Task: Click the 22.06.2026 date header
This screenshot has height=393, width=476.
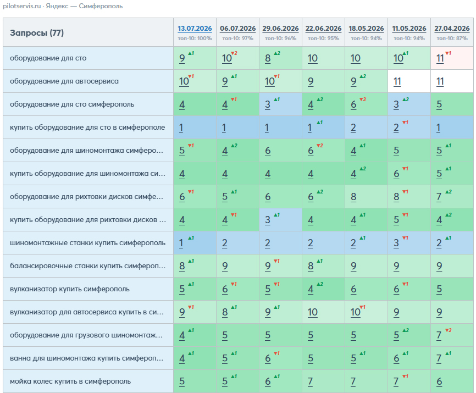Action: pyautogui.click(x=323, y=29)
